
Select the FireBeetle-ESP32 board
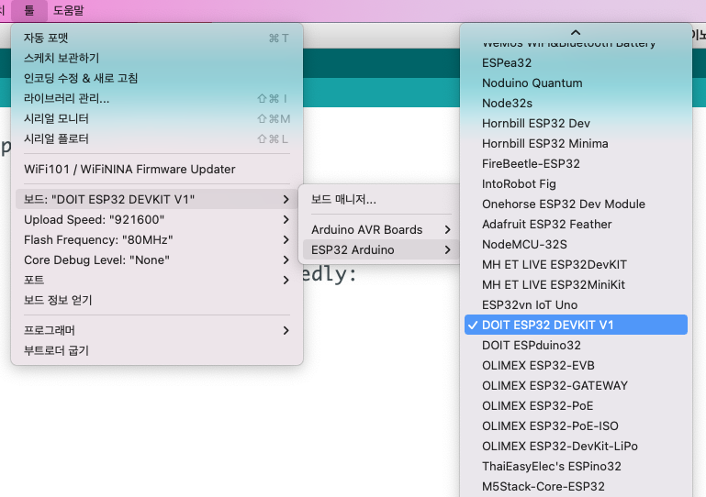click(x=576, y=164)
